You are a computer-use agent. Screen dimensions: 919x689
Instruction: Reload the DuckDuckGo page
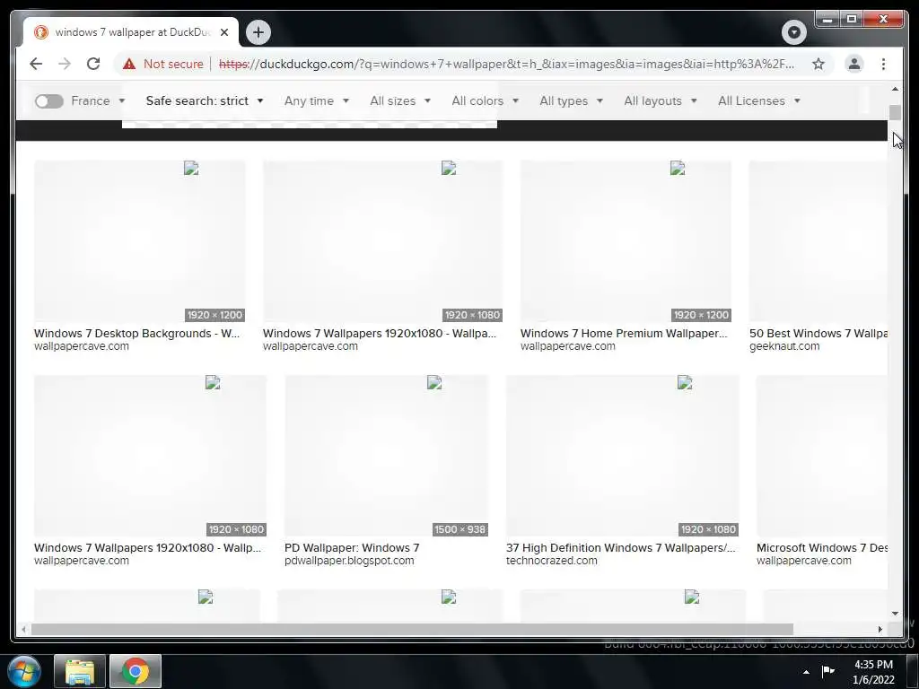click(x=93, y=64)
